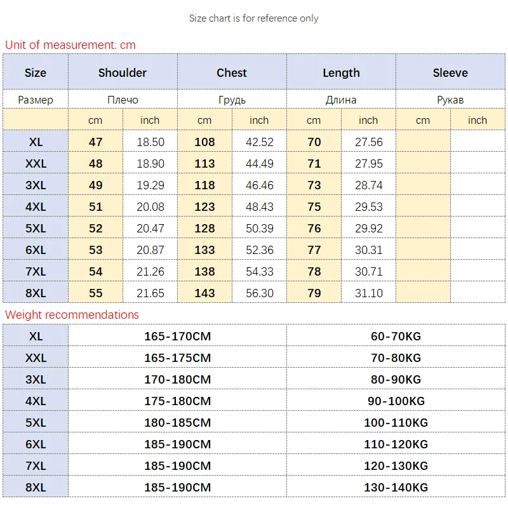Select the Sleeve column header
This screenshot has height=508, width=508.
[x=450, y=73]
